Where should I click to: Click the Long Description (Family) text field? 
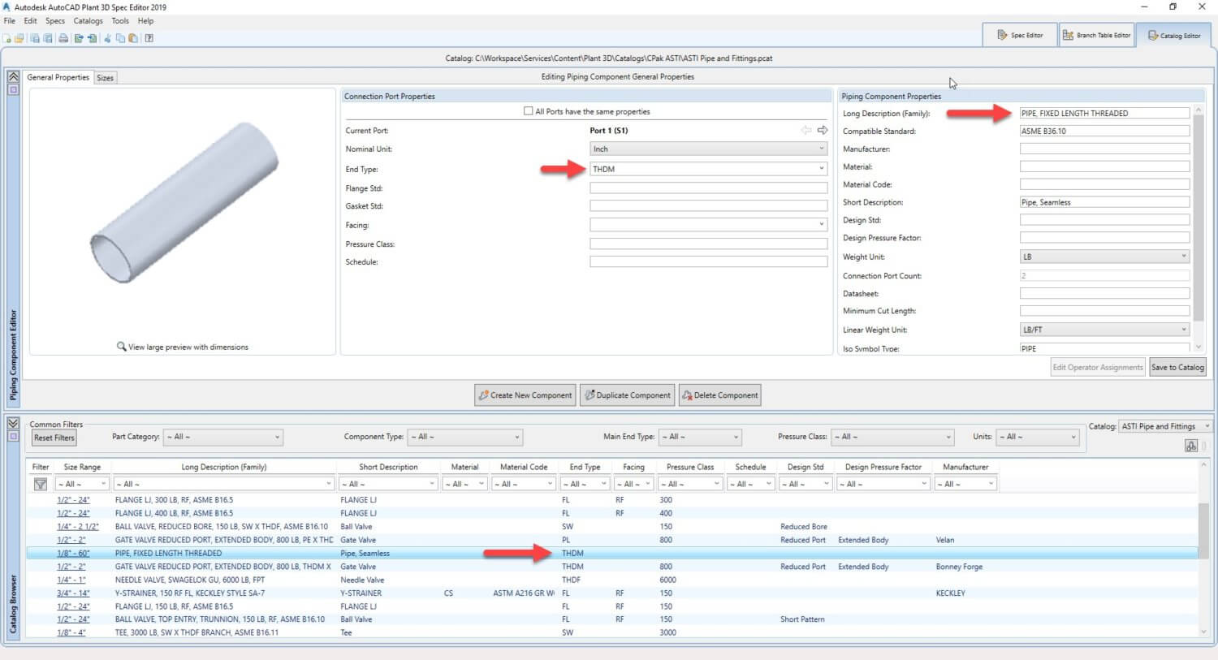point(1104,114)
